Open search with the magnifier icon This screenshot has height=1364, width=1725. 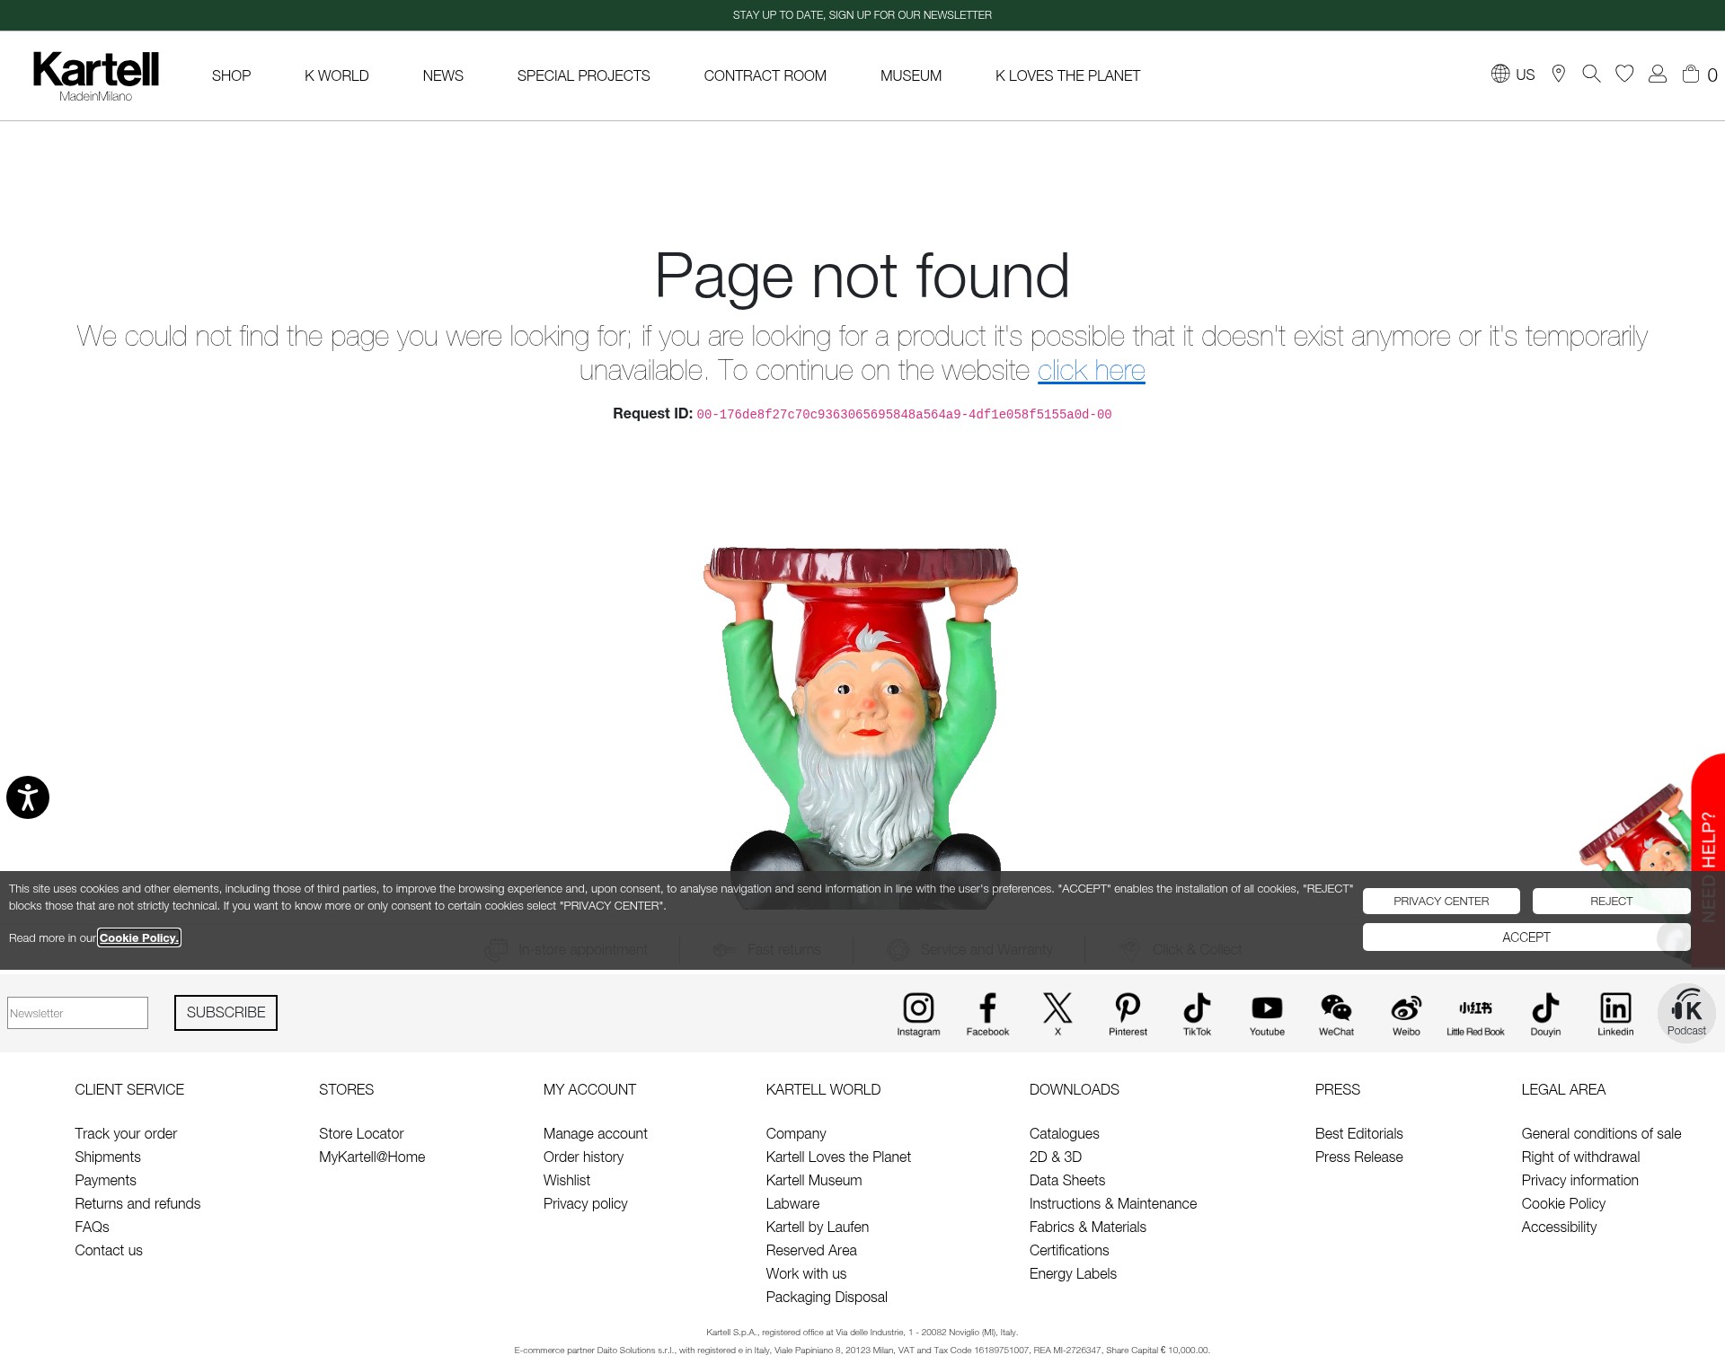point(1591,74)
